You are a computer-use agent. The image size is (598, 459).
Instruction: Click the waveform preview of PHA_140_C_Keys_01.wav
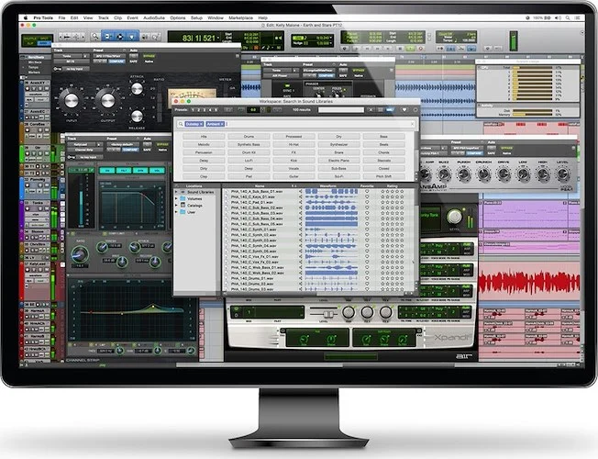click(x=331, y=198)
